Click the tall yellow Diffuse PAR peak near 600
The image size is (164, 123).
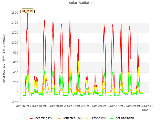click(78, 62)
